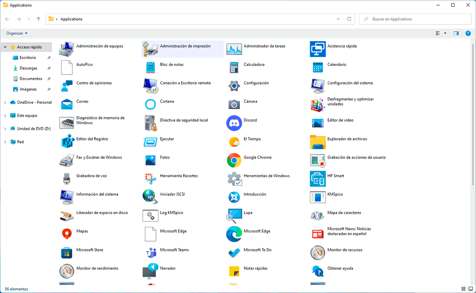Click the Grabadora de voz microphone icon
The image size is (476, 293).
[x=67, y=179]
